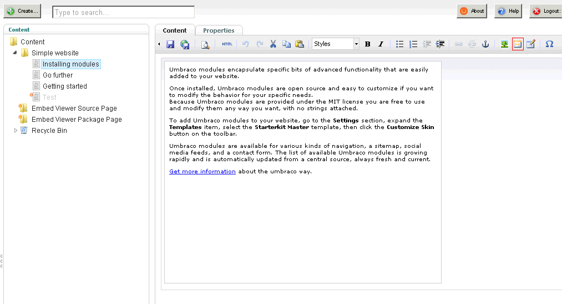Click the Unlink broken chain icon
The height and width of the screenshot is (304, 562).
(x=472, y=44)
